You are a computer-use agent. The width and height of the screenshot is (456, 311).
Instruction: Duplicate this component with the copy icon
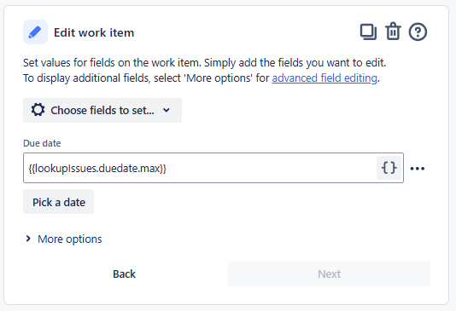pyautogui.click(x=368, y=32)
